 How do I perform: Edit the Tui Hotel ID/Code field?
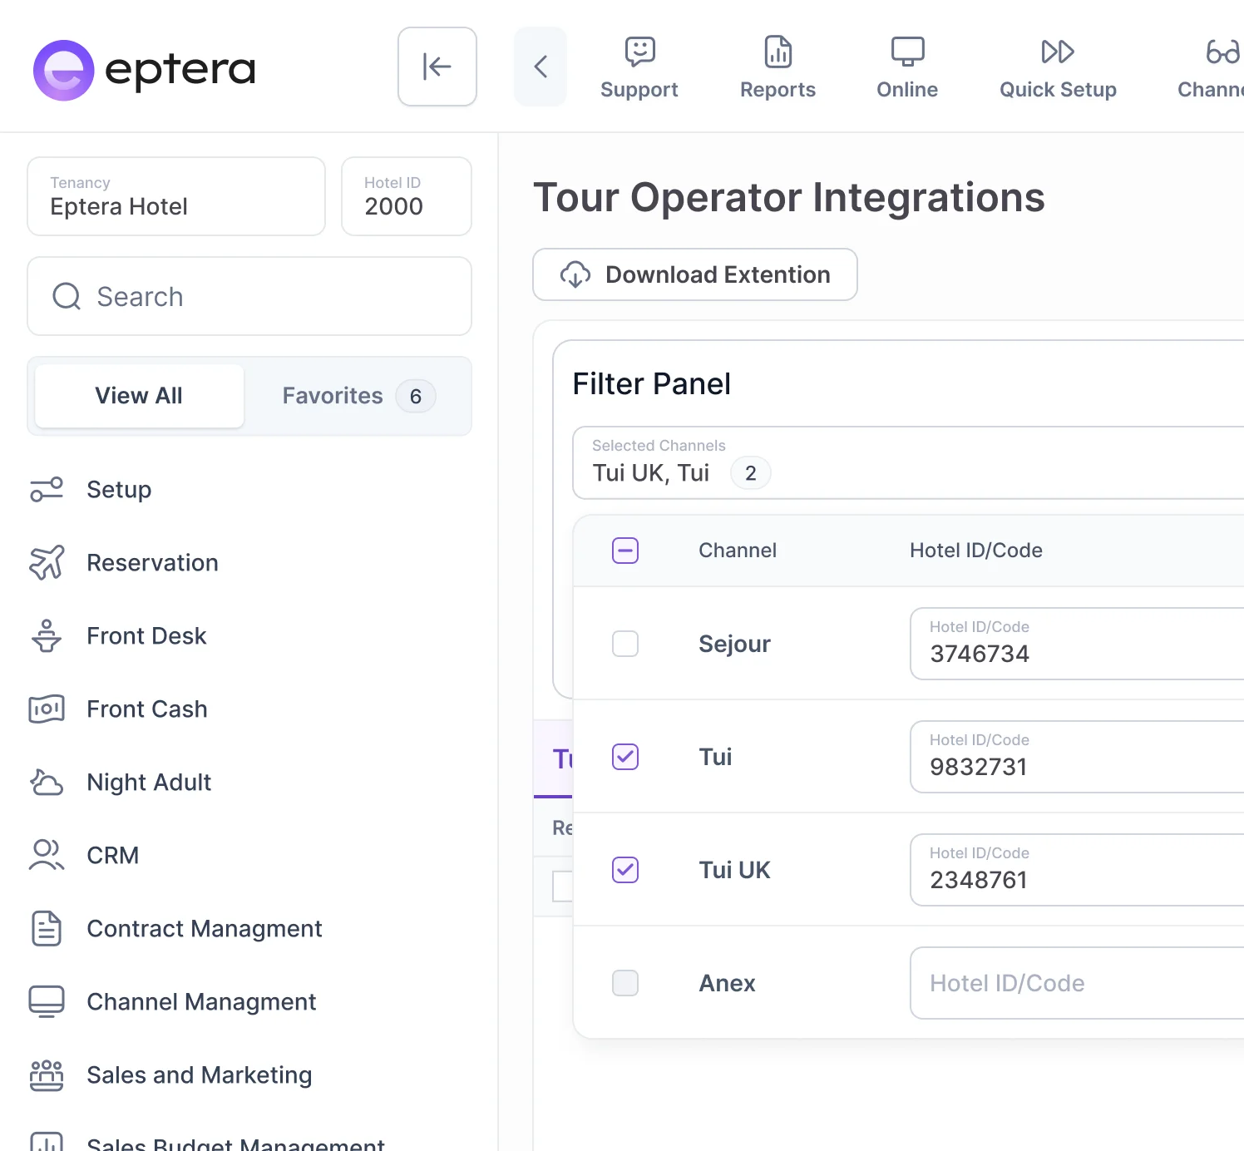tap(1077, 757)
